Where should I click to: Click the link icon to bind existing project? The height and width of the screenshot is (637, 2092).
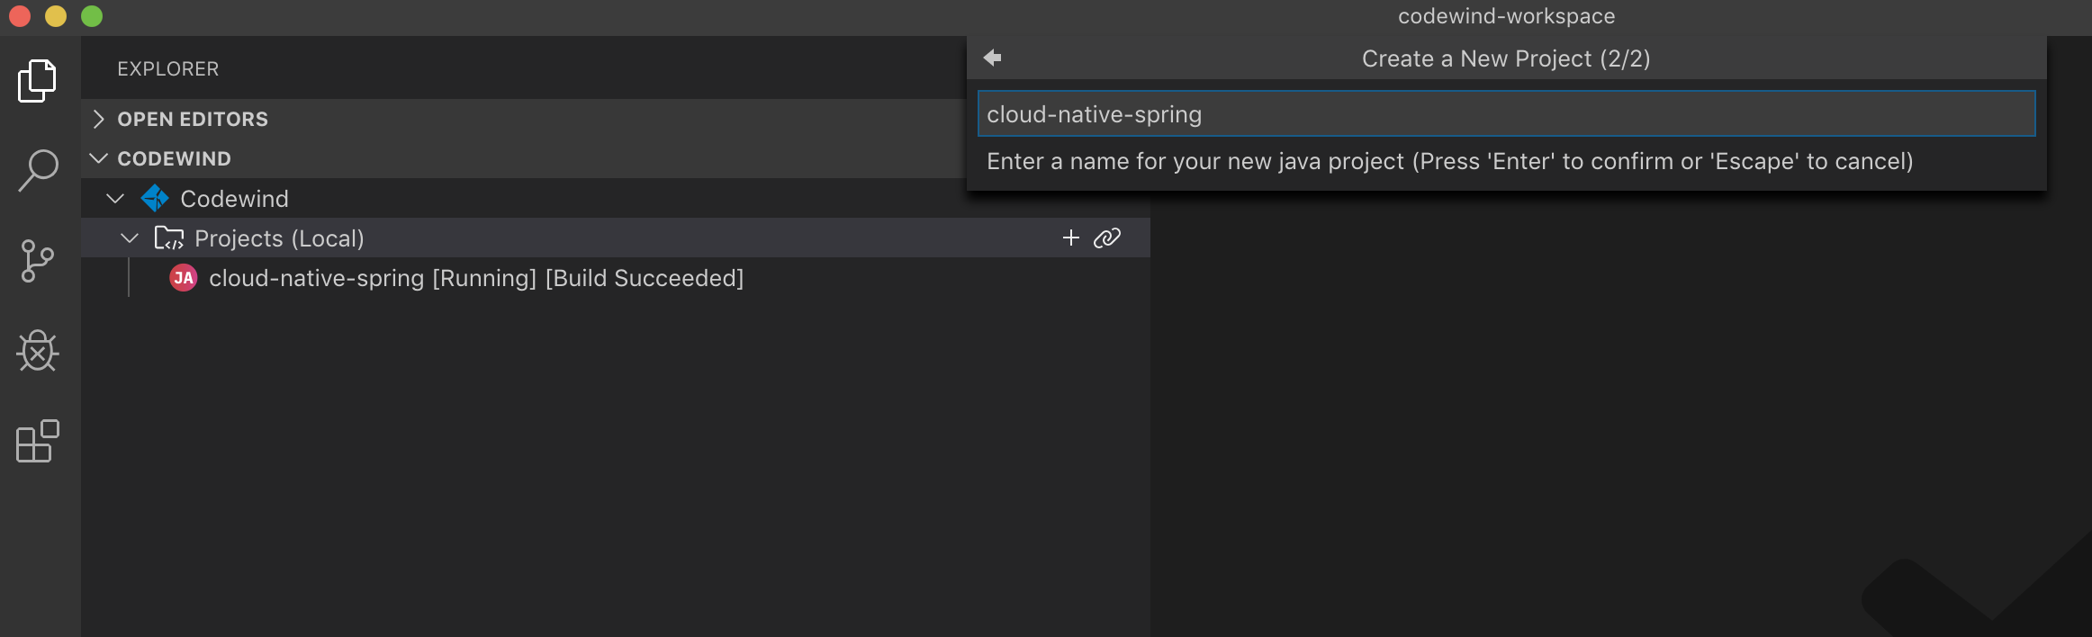tap(1107, 238)
